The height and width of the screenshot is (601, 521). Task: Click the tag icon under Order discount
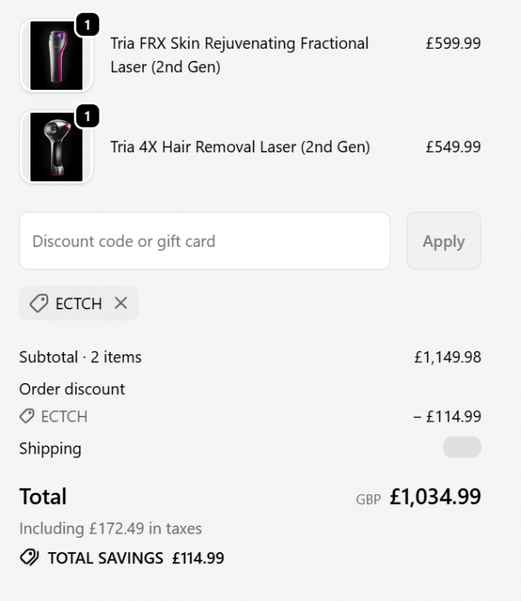[27, 416]
